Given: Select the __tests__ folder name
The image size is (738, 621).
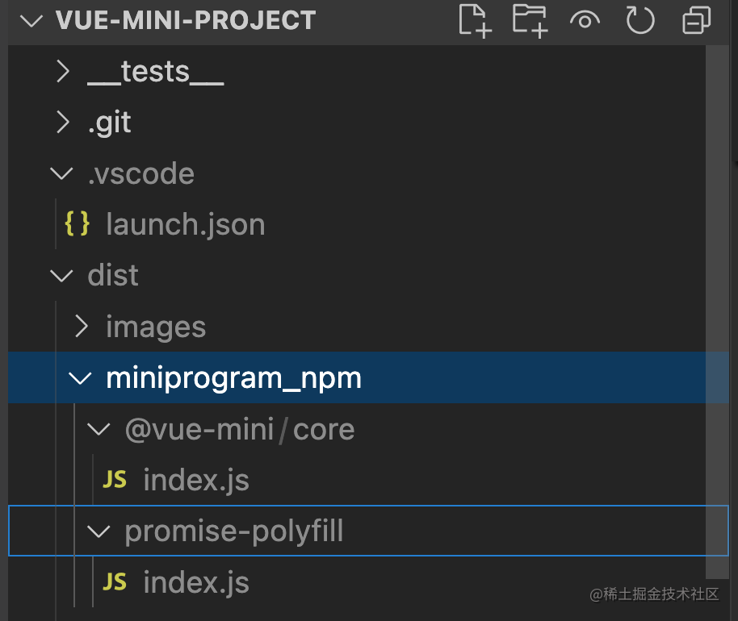Looking at the screenshot, I should point(156,73).
